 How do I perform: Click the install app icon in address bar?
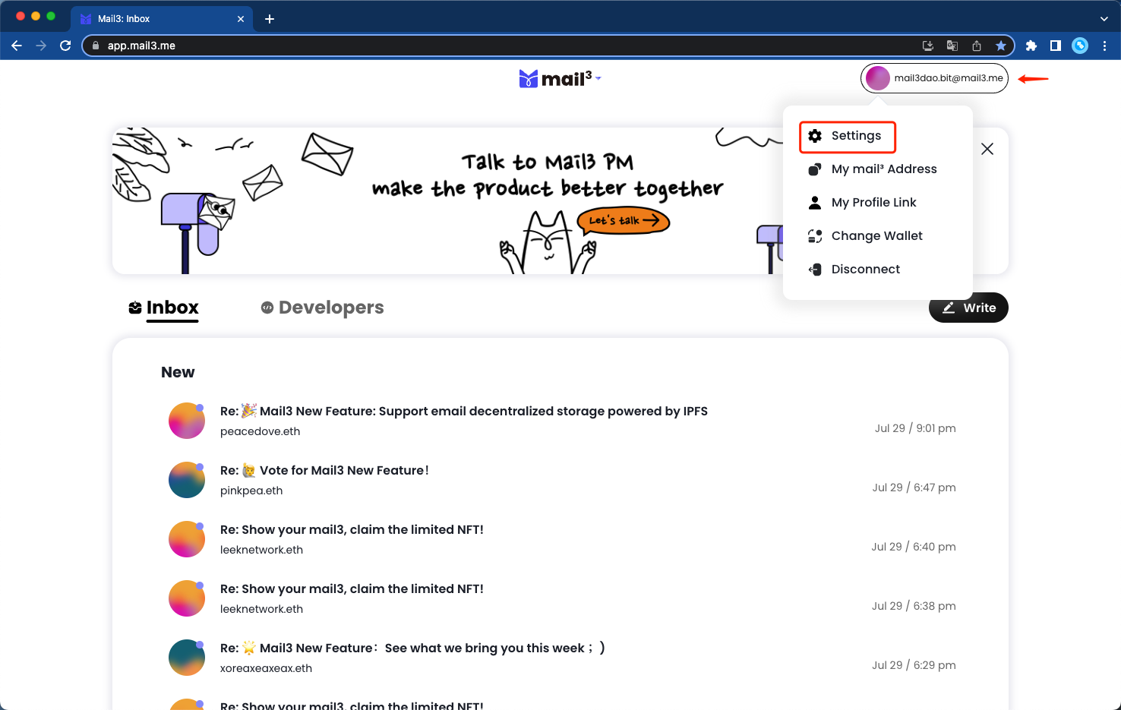[928, 46]
